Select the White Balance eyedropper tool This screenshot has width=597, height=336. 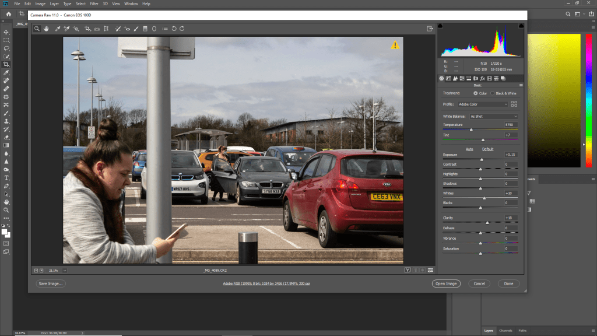(x=58, y=28)
